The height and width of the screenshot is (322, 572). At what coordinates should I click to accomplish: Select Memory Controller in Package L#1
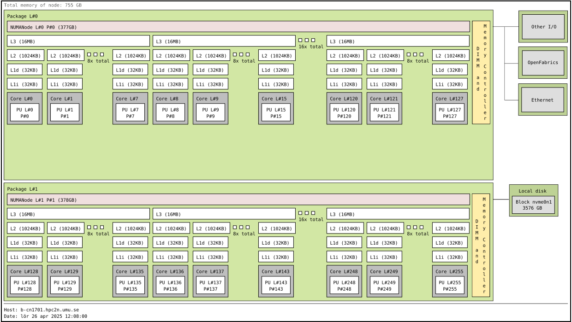481,244
